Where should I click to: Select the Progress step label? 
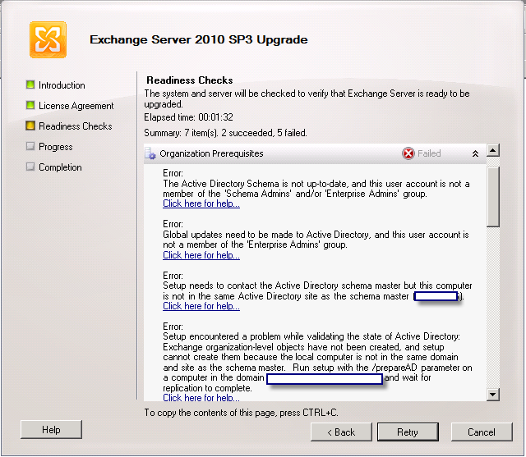56,147
